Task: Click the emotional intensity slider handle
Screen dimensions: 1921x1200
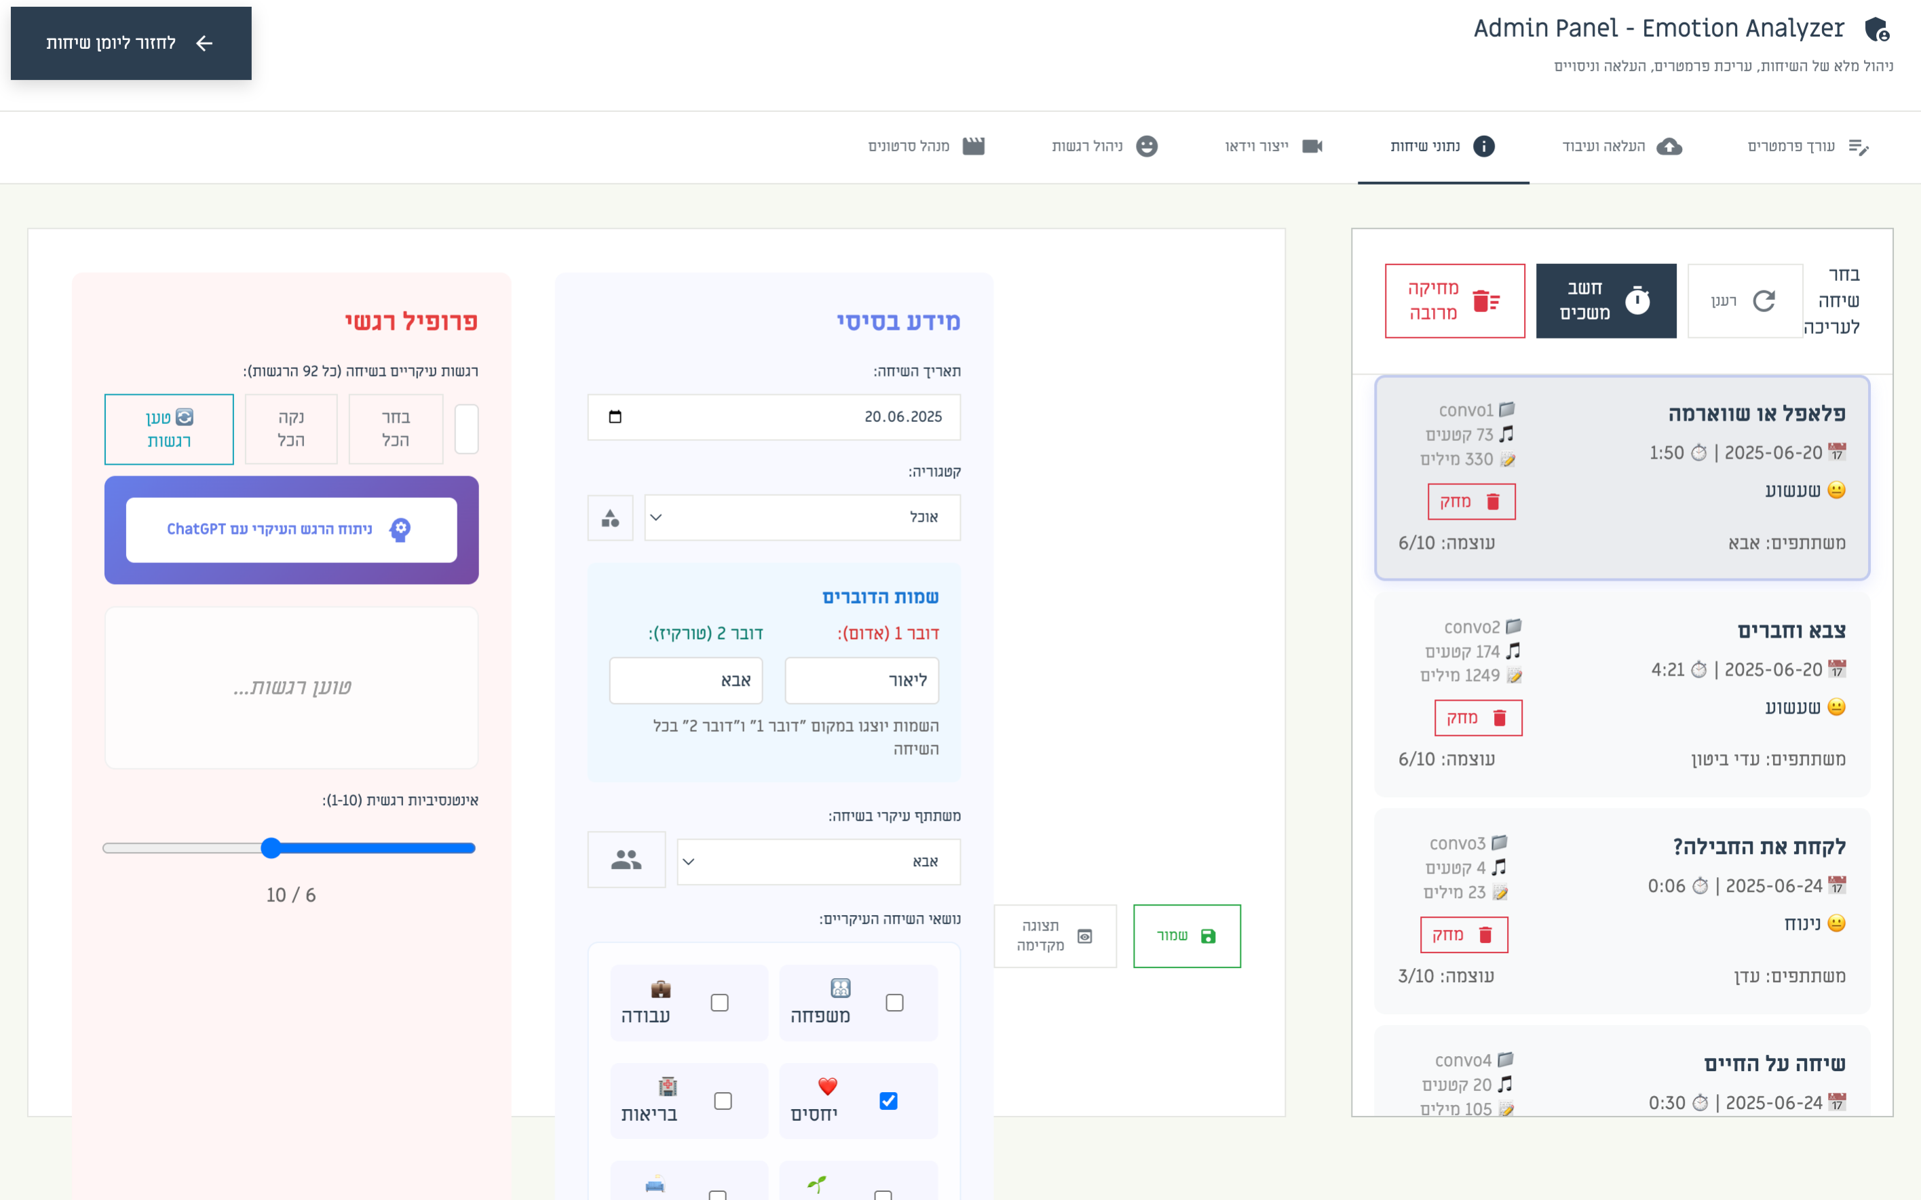Action: pyautogui.click(x=271, y=849)
